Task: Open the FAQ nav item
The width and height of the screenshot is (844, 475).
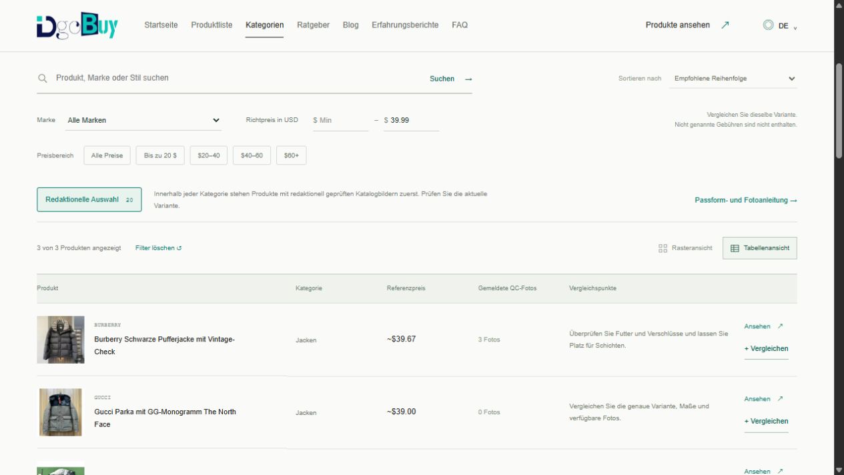Action: 460,25
